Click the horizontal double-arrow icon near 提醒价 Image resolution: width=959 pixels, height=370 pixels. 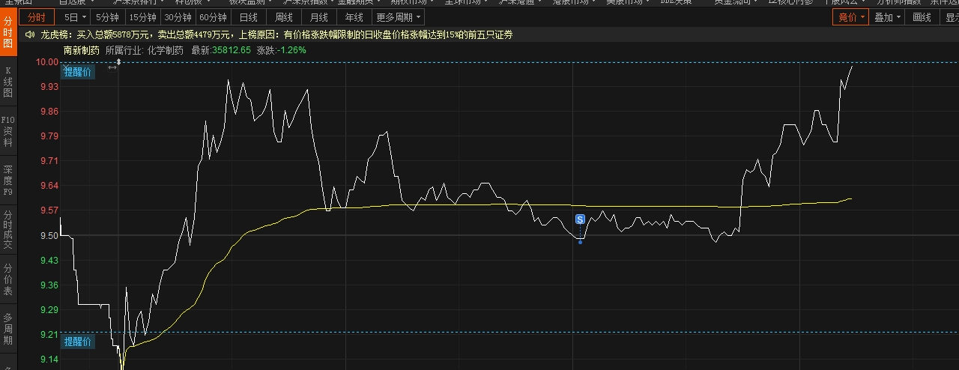point(112,67)
